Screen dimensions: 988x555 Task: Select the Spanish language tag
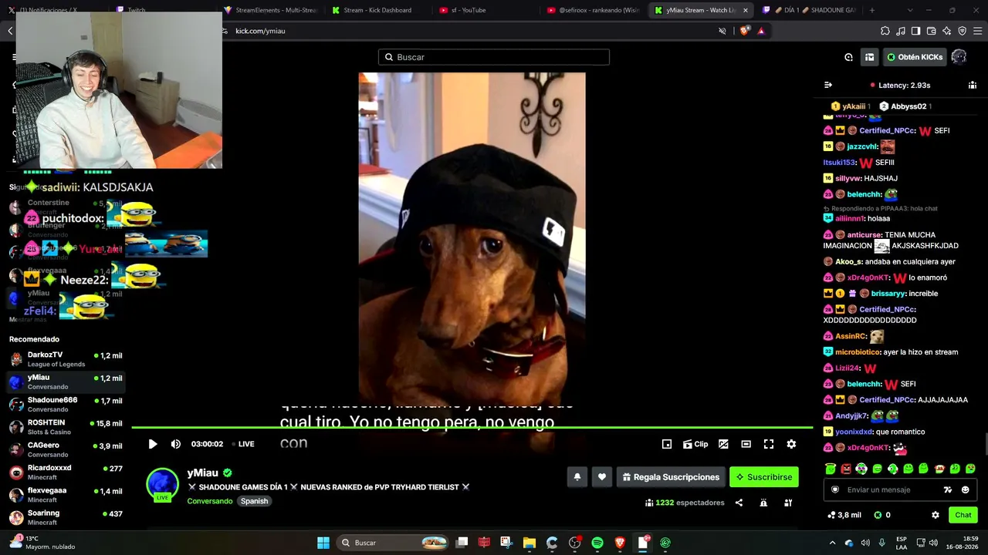254,501
